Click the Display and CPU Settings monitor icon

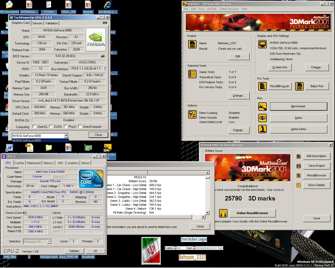pyautogui.click(x=262, y=44)
